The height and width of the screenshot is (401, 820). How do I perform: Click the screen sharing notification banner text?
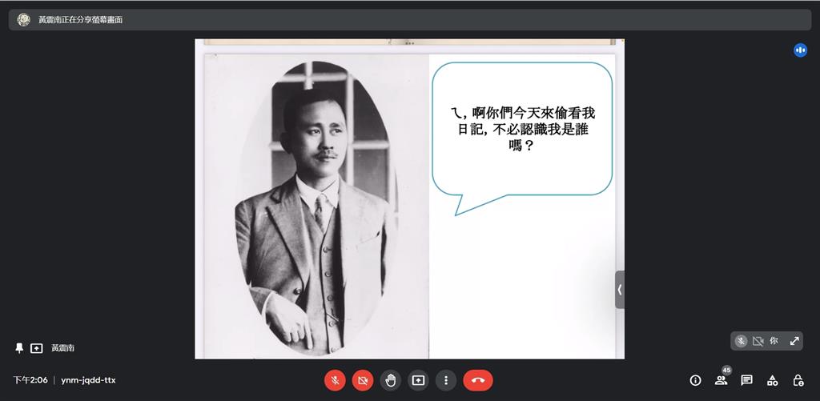[x=80, y=20]
